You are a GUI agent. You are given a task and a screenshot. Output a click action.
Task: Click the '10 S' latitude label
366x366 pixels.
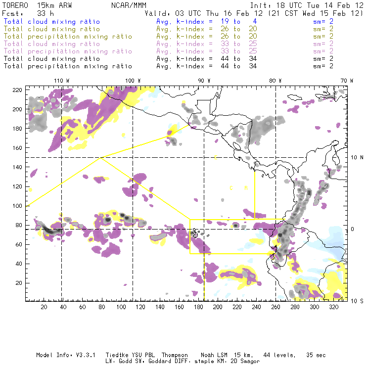click(x=357, y=301)
